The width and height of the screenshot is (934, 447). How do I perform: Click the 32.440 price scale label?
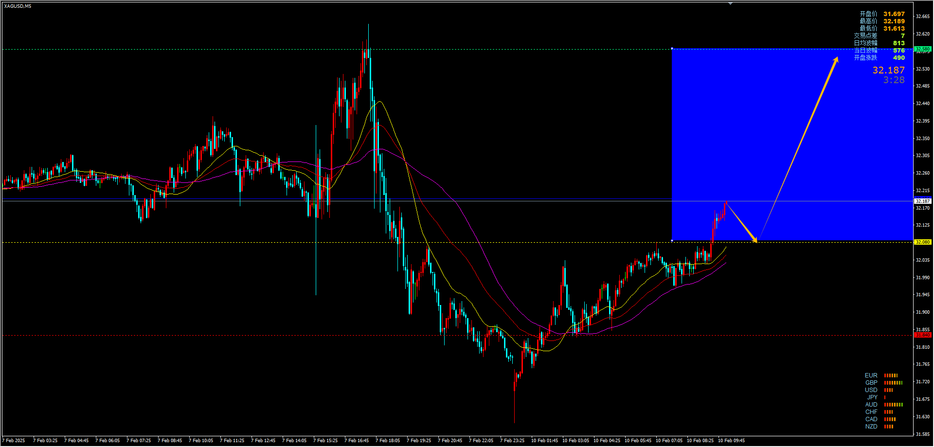923,104
